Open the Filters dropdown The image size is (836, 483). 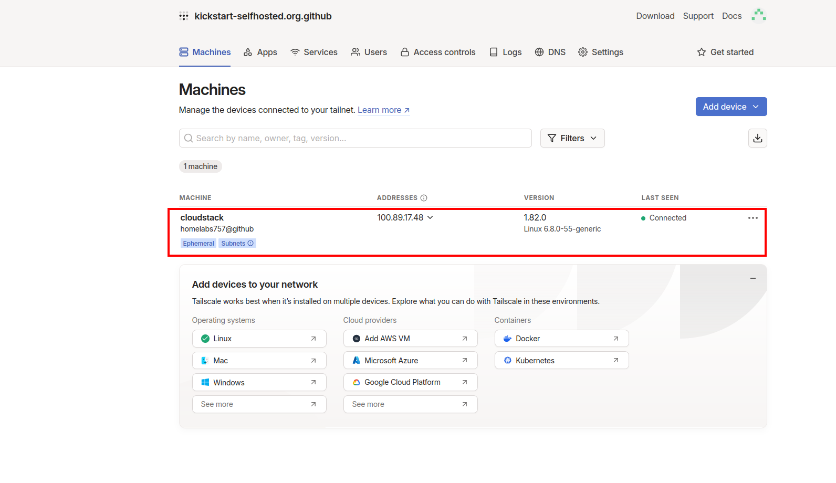coord(572,138)
